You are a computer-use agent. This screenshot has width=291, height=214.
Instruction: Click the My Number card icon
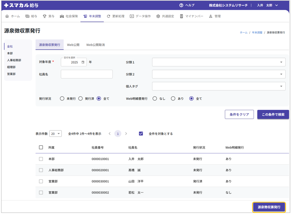(182, 16)
